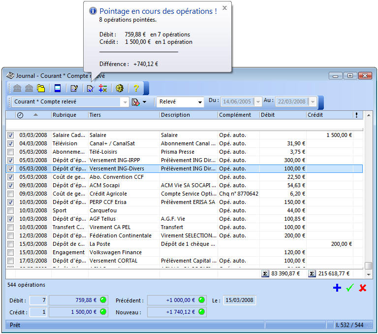This screenshot has width=378, height=334.
Task: Open the Au end date dropdown arrow
Action: pos(313,102)
